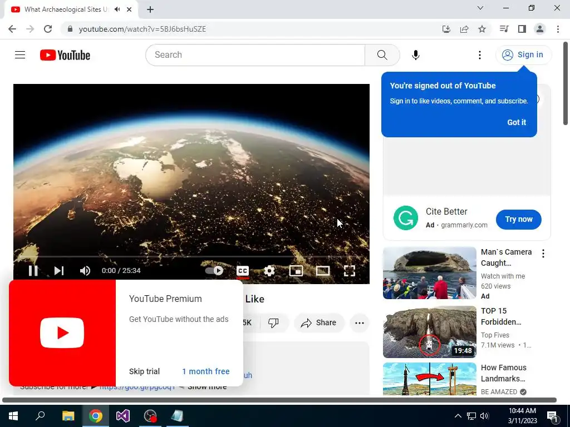Open File Explorer from taskbar
Screen dimensions: 570x427
point(68,416)
